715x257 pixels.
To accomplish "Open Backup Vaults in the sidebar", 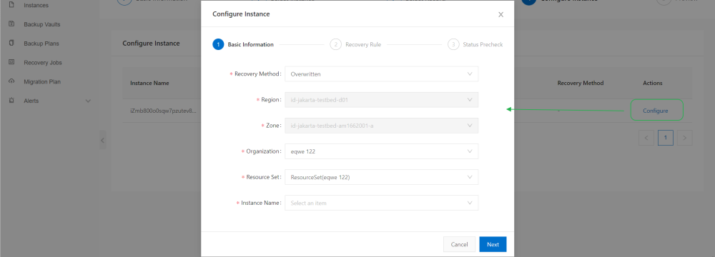I will (42, 24).
